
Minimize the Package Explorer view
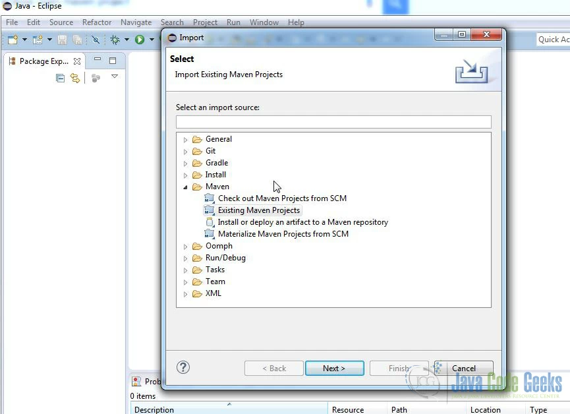click(x=98, y=59)
